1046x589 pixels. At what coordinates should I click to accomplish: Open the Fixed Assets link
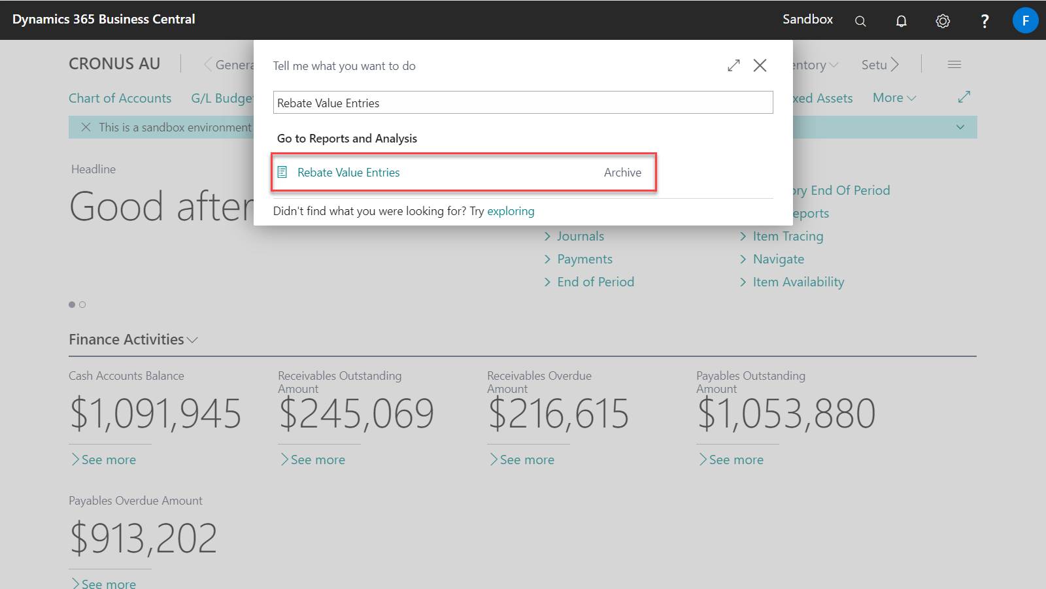click(822, 98)
